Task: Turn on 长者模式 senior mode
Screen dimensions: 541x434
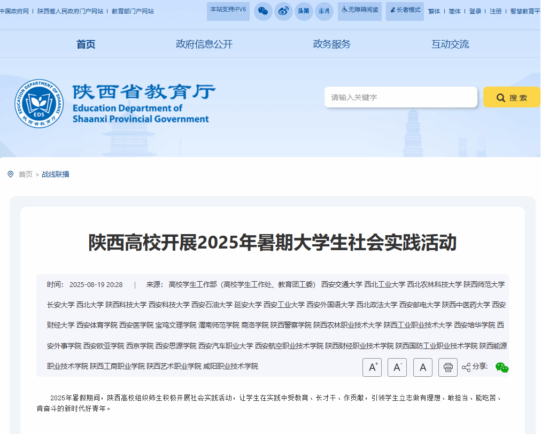Action: [405, 10]
